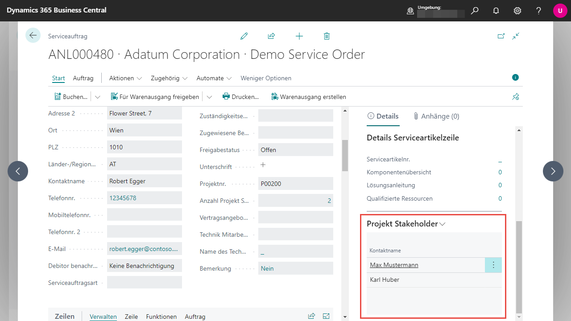This screenshot has width=571, height=321.
Task: Switch to the Auftrag tab
Action: click(83, 78)
